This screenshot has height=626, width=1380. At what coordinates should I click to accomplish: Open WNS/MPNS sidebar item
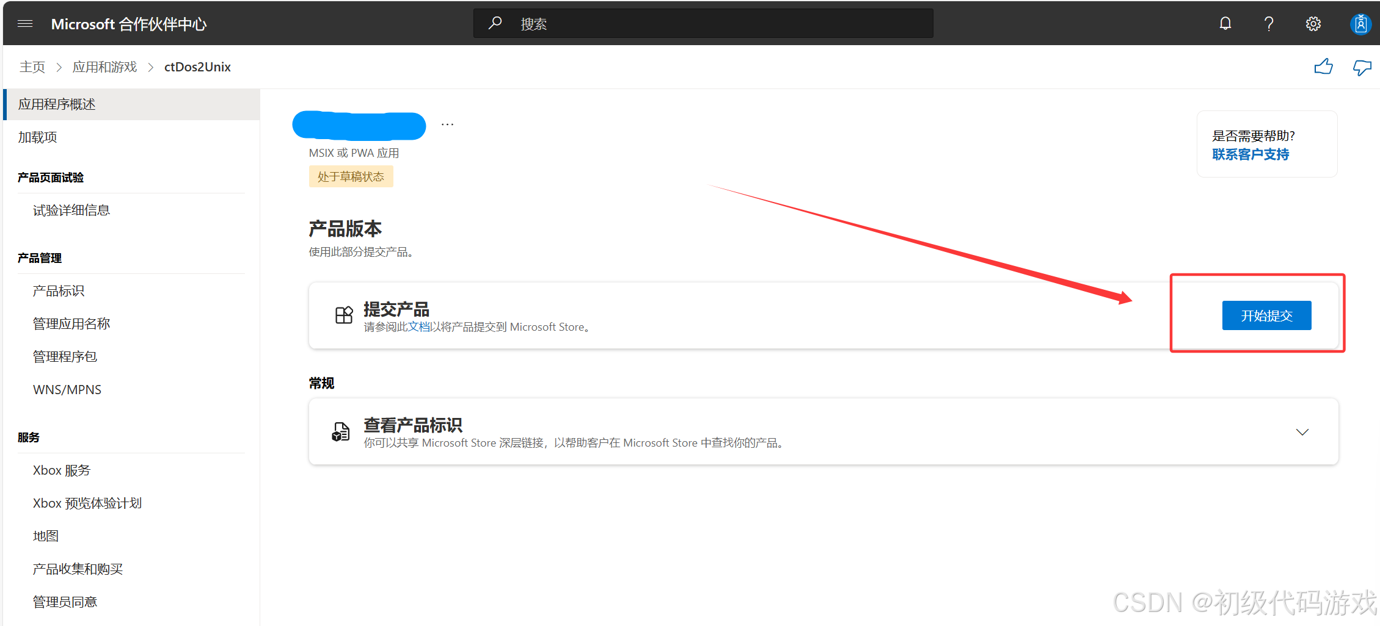(x=67, y=390)
